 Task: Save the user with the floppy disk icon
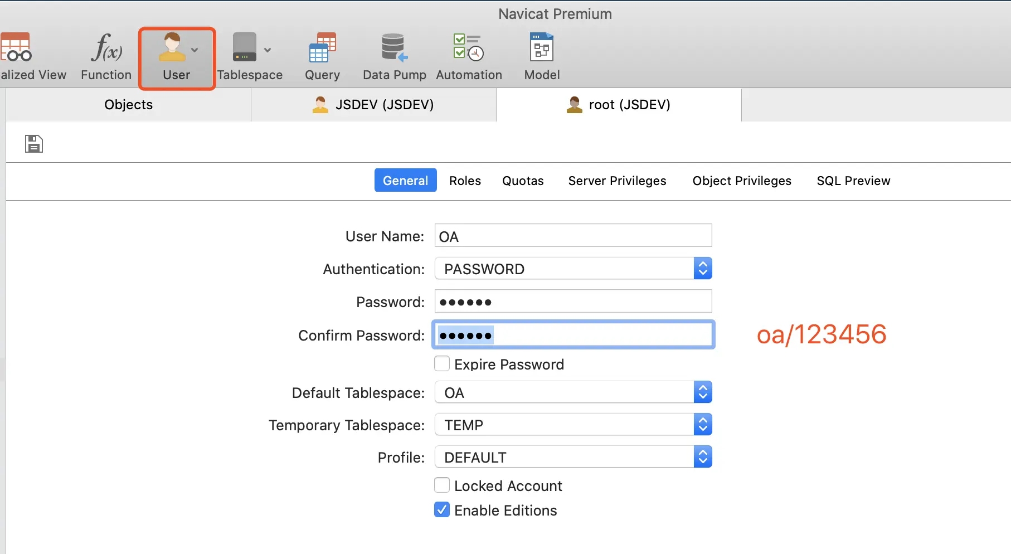33,144
